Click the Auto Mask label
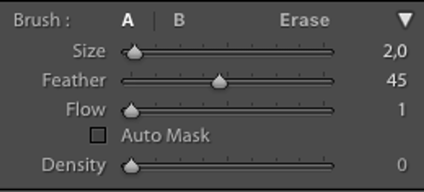 click(165, 136)
